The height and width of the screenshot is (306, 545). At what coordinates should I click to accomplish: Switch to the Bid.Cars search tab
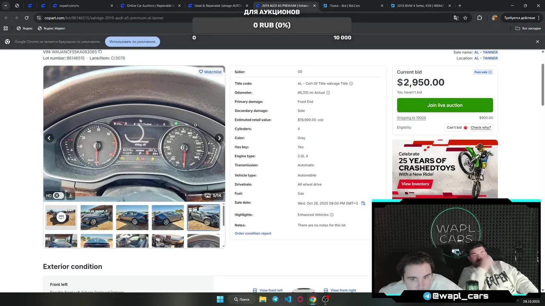coord(353,6)
